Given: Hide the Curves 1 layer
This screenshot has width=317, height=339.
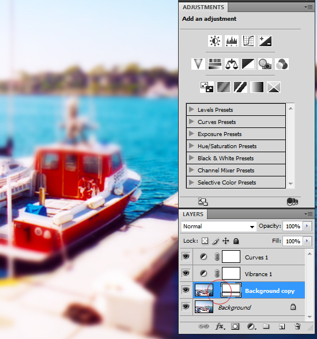Looking at the screenshot, I should pyautogui.click(x=186, y=257).
